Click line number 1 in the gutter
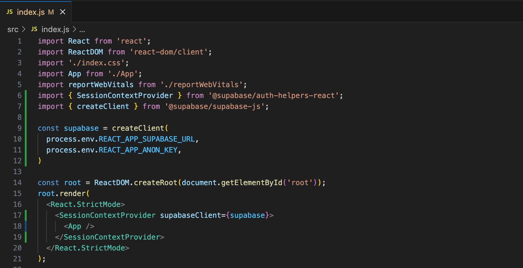Image resolution: width=523 pixels, height=268 pixels. pyautogui.click(x=19, y=41)
